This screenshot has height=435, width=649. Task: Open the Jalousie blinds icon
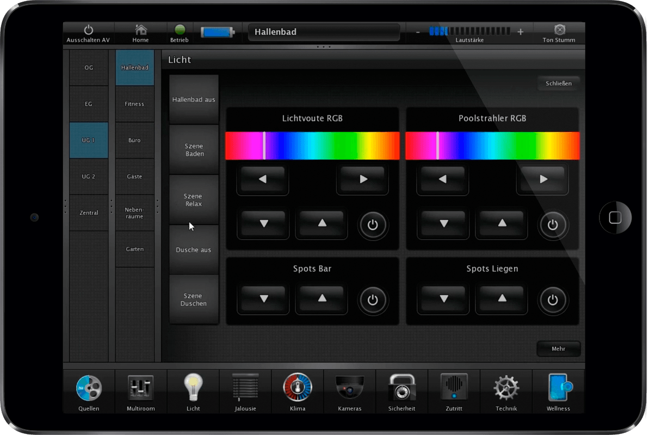[245, 388]
